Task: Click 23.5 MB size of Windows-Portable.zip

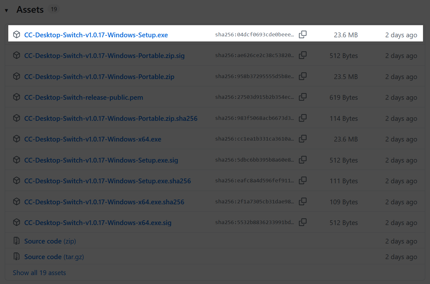Action: tap(346, 77)
